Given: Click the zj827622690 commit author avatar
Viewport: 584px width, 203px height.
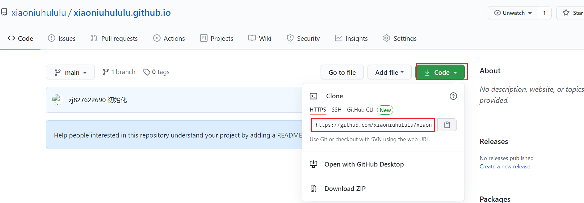Looking at the screenshot, I should (x=57, y=99).
